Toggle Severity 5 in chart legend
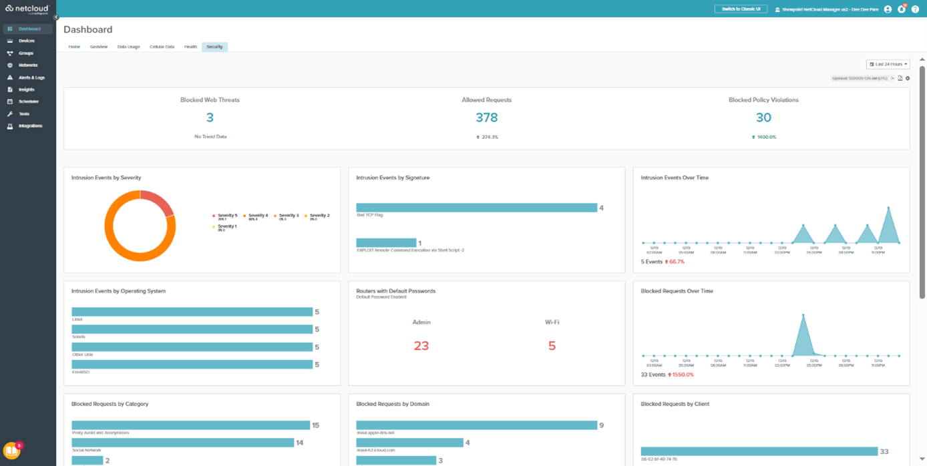This screenshot has width=927, height=466. pos(225,217)
